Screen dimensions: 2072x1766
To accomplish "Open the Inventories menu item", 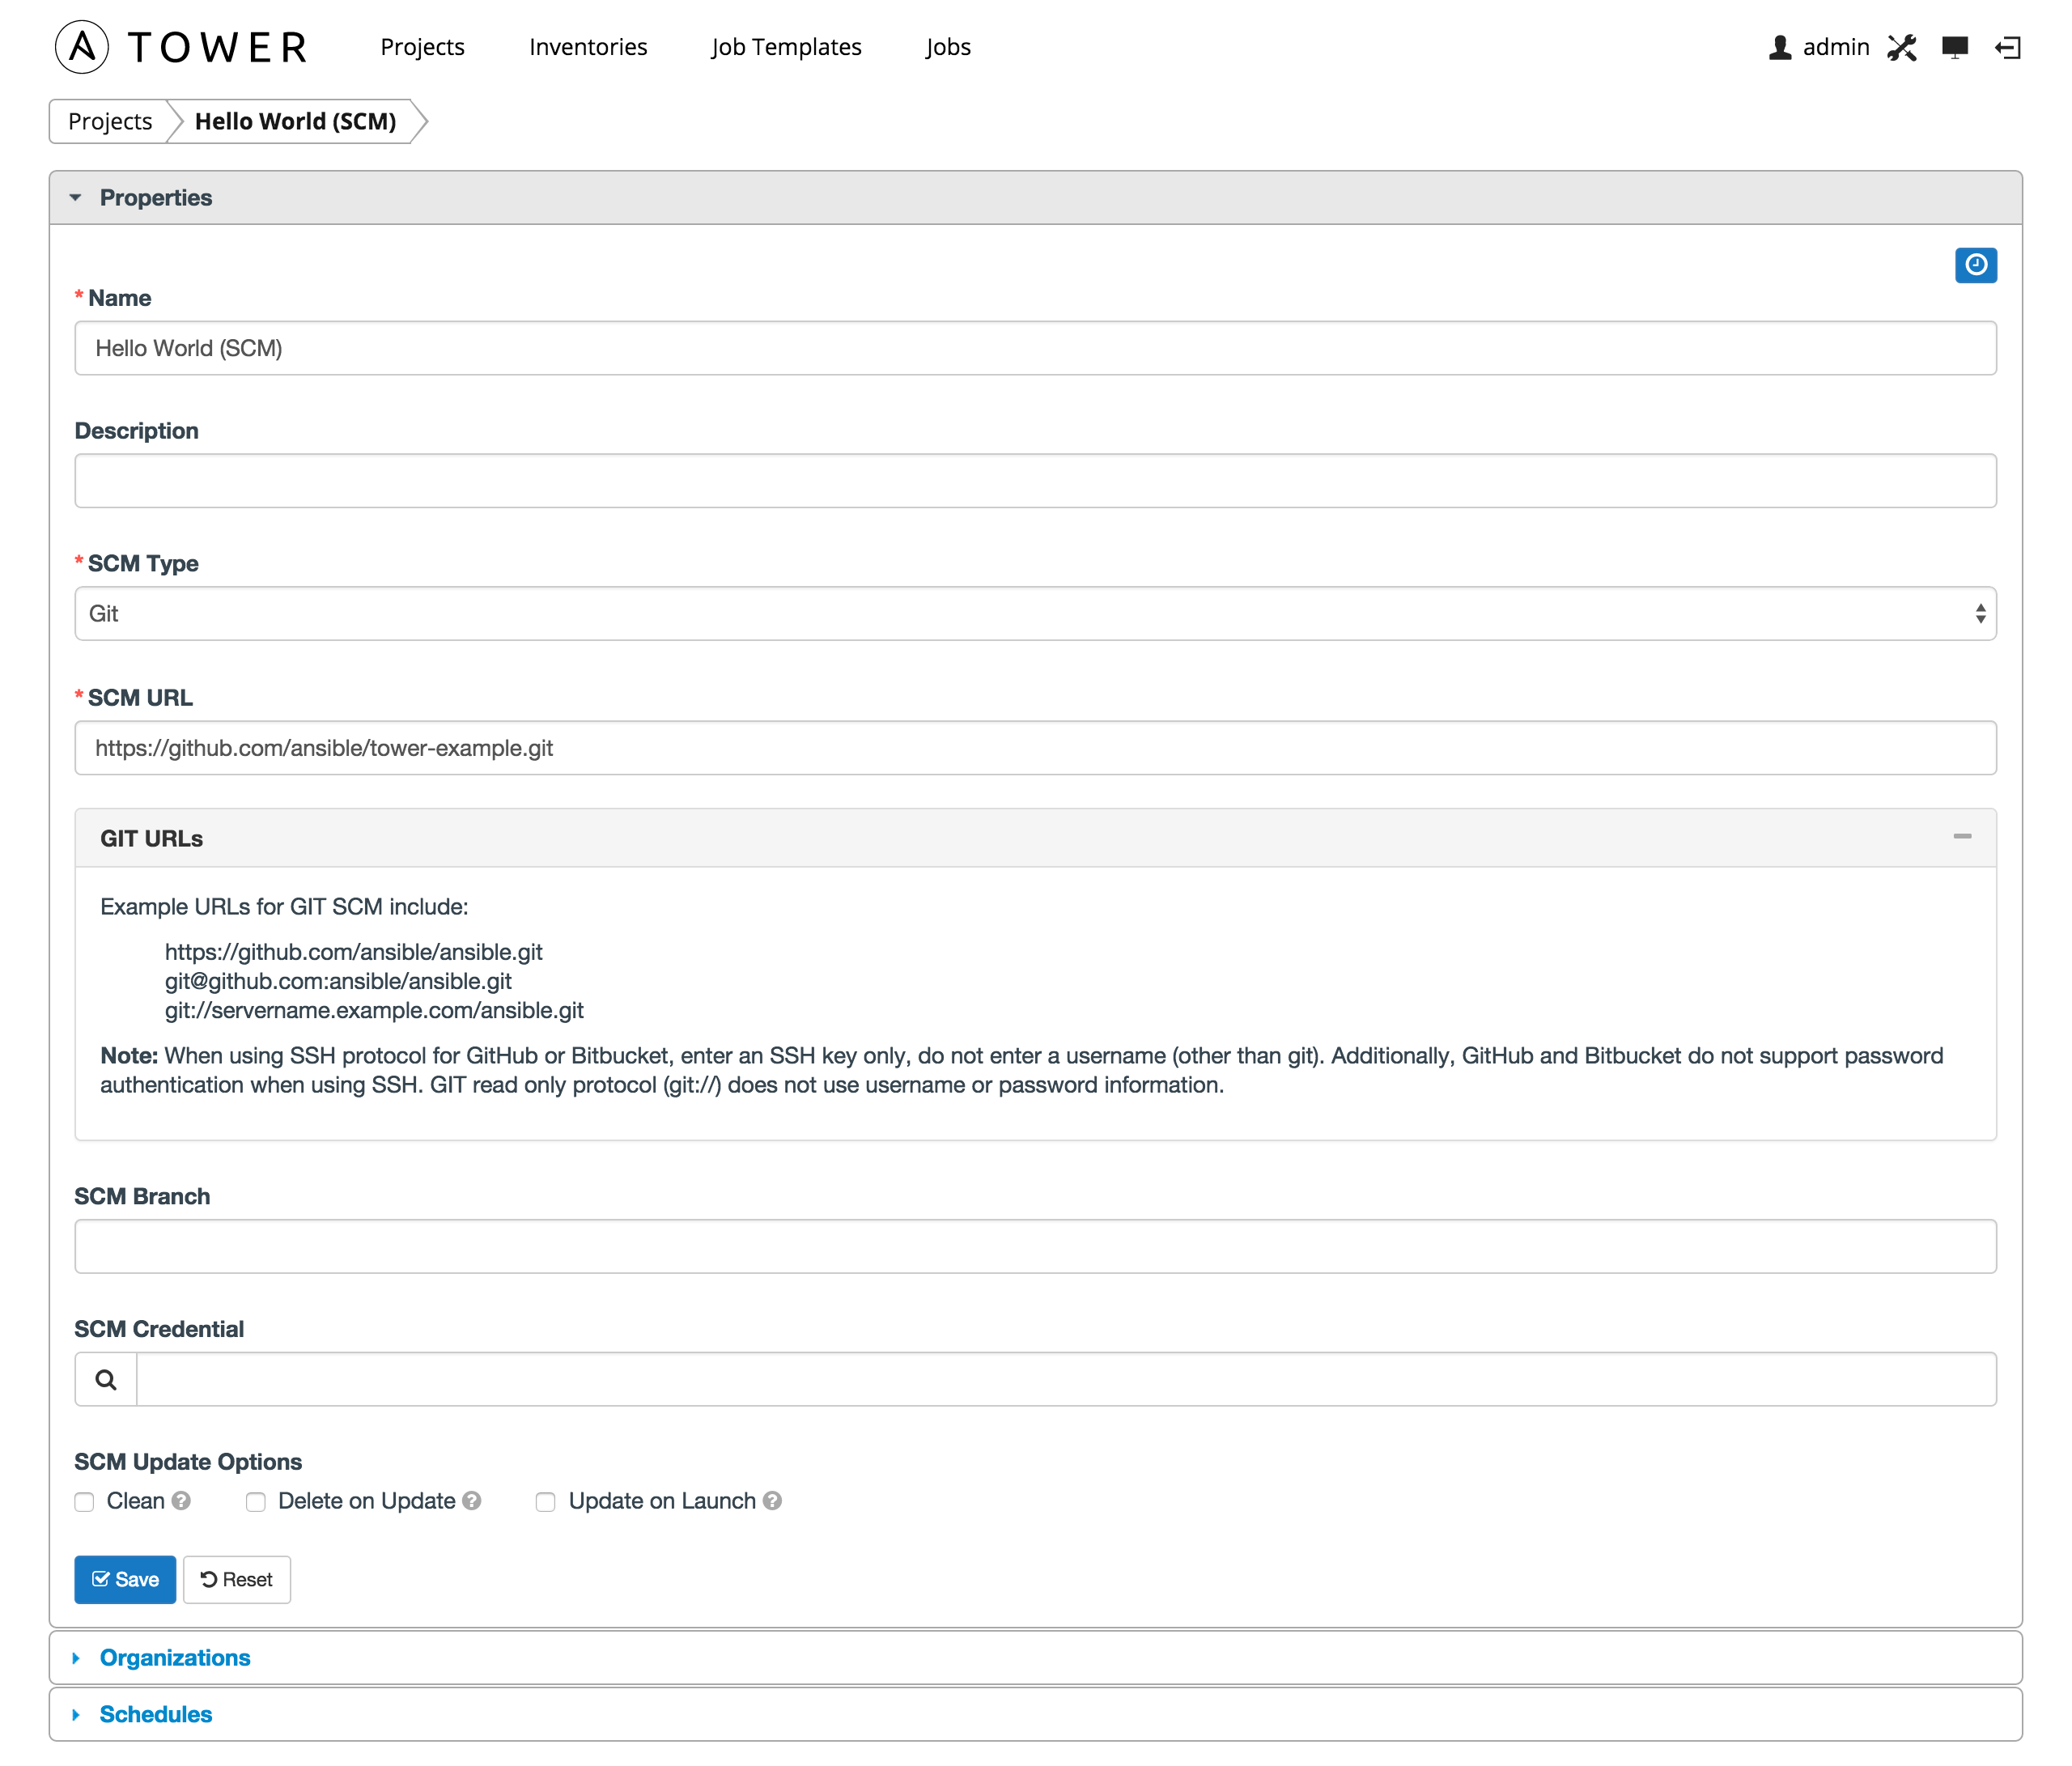I will (588, 47).
